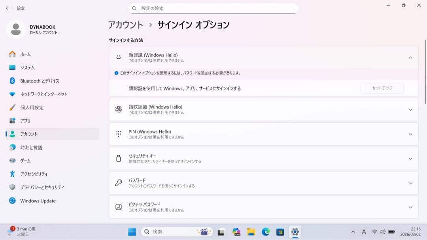Click the アクセシビリティ figure icon
The image size is (427, 240).
(12, 174)
